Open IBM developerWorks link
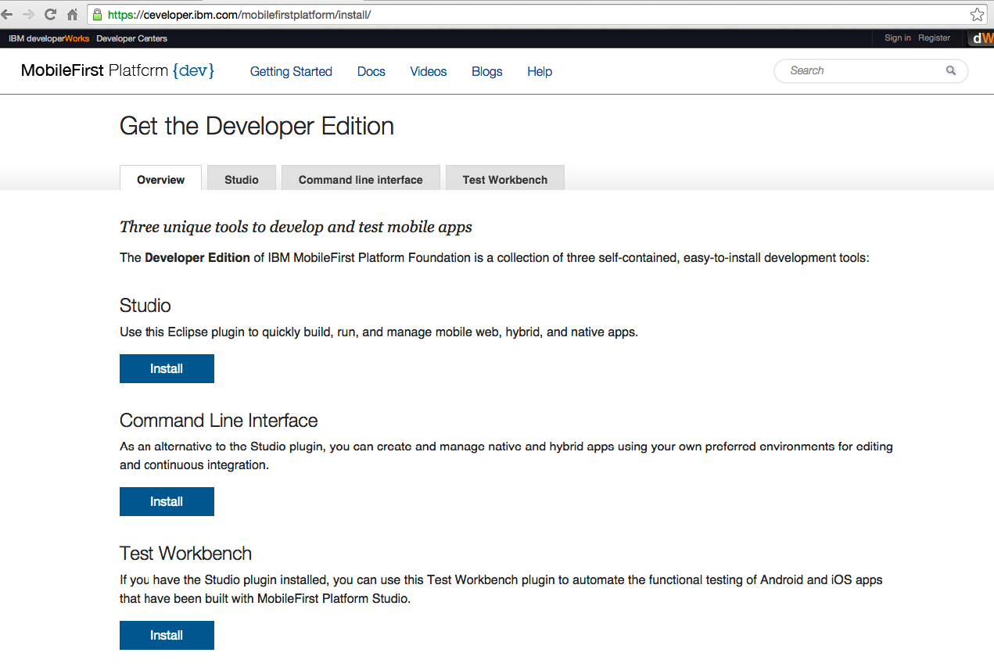This screenshot has height=667, width=994. coord(48,38)
